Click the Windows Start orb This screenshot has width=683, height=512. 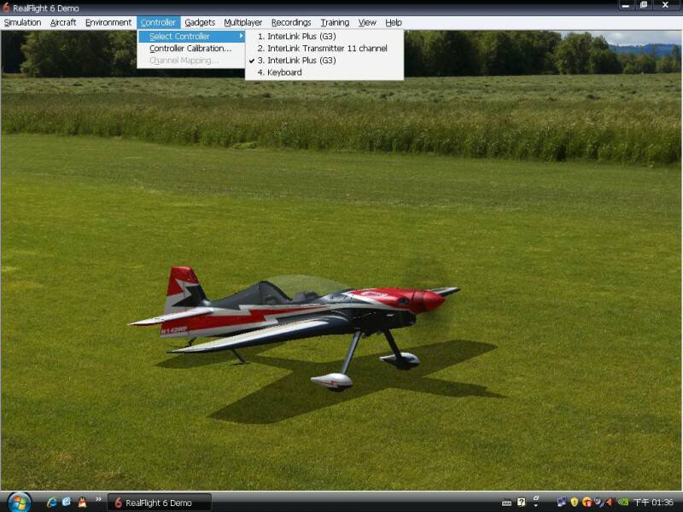pyautogui.click(x=18, y=502)
